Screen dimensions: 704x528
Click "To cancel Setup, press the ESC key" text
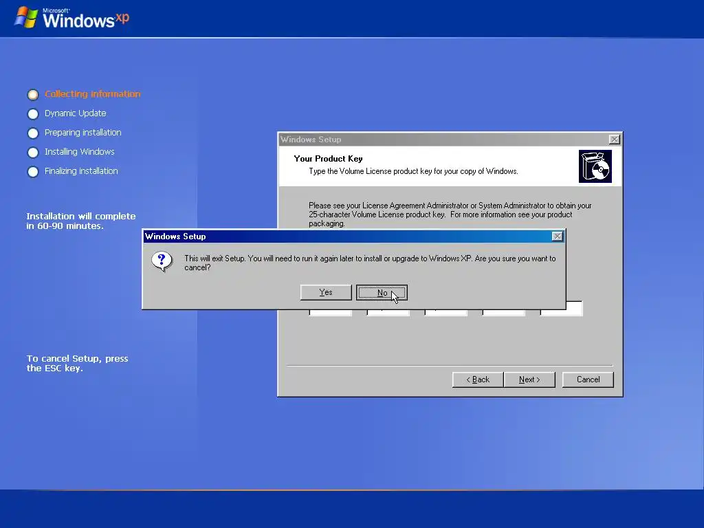point(77,363)
